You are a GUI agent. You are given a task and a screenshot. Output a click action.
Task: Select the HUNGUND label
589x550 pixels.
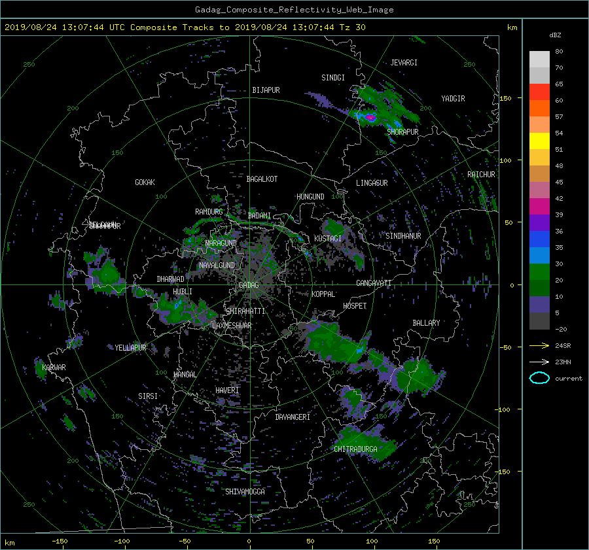(x=310, y=197)
